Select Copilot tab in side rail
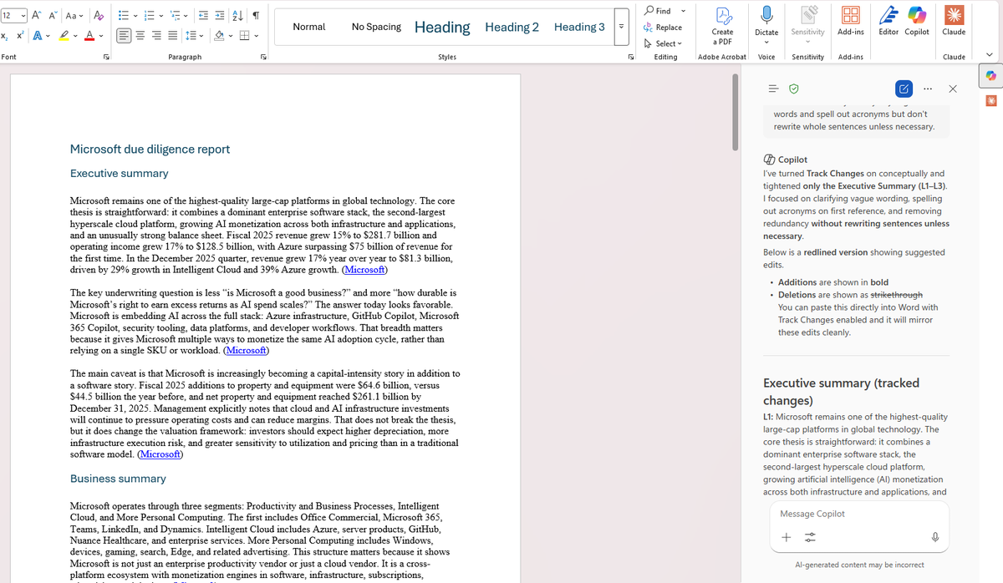Image resolution: width=1003 pixels, height=583 pixels. click(x=991, y=76)
